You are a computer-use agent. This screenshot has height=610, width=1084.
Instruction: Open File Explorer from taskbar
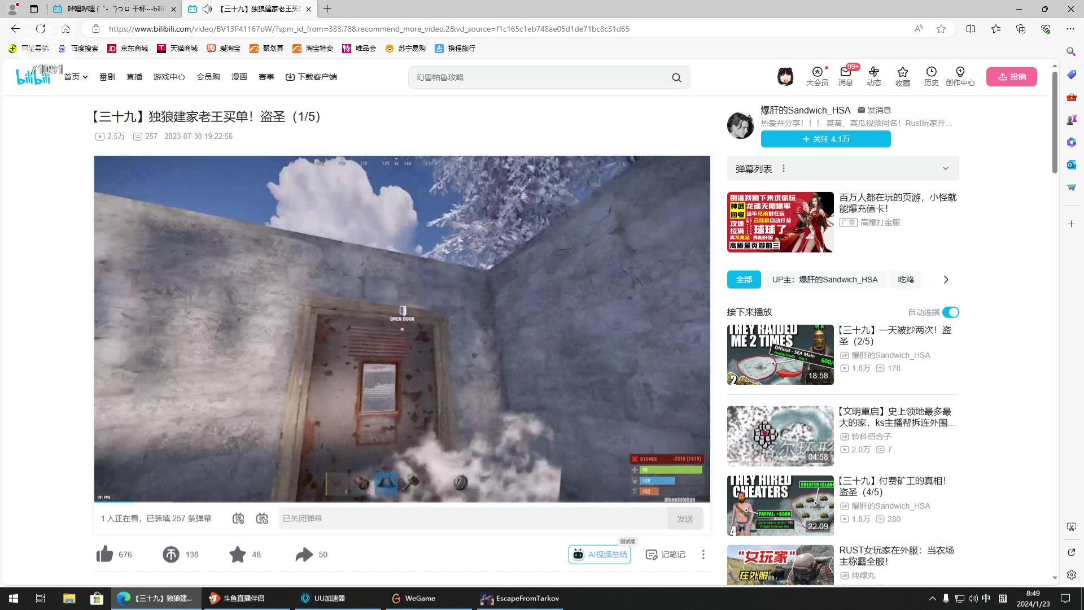(69, 598)
